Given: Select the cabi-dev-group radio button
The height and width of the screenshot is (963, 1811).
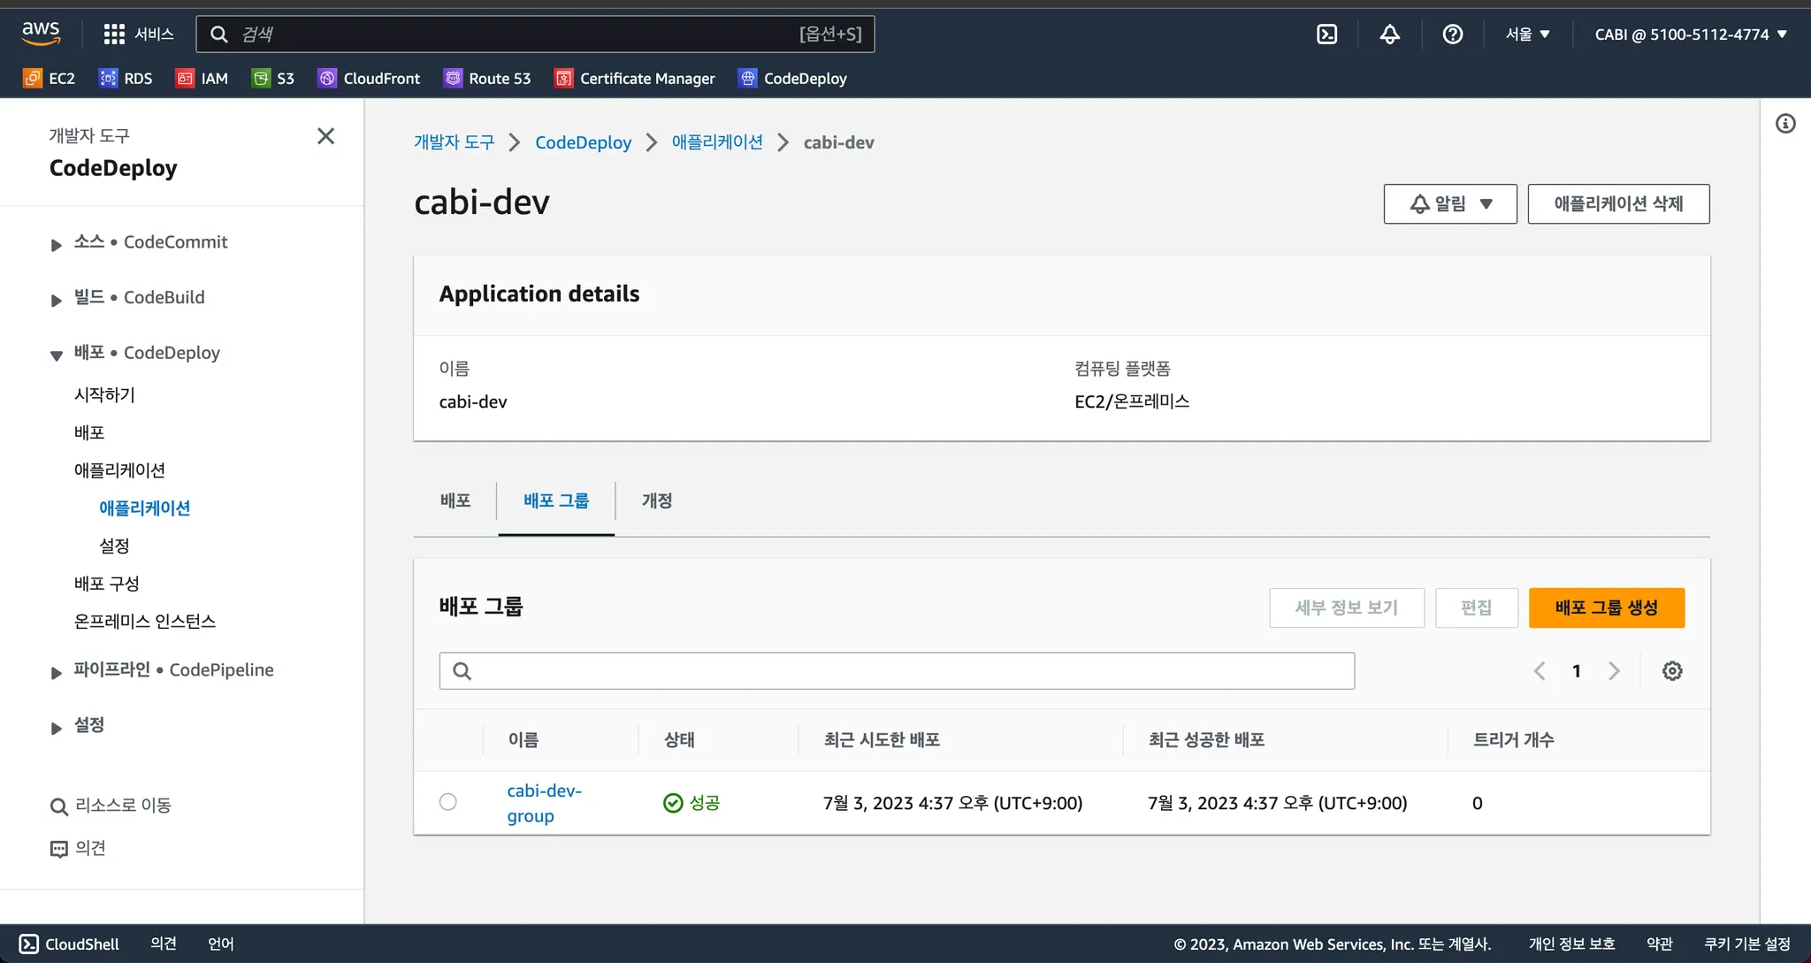Looking at the screenshot, I should [x=448, y=802].
